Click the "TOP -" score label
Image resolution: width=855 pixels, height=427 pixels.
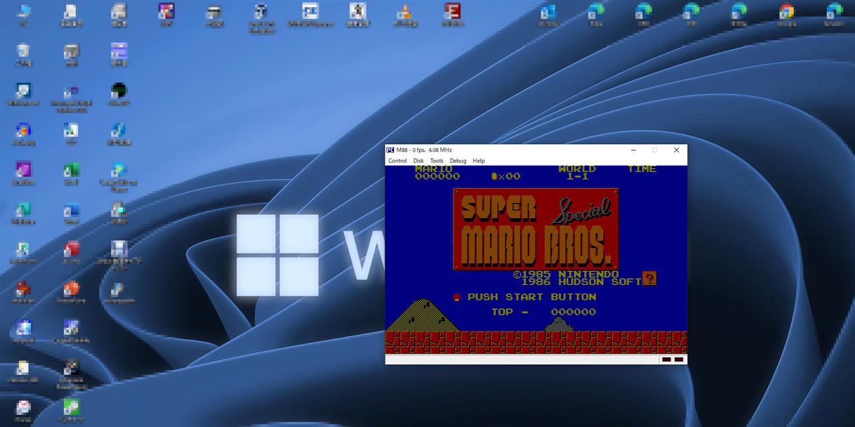tap(510, 312)
